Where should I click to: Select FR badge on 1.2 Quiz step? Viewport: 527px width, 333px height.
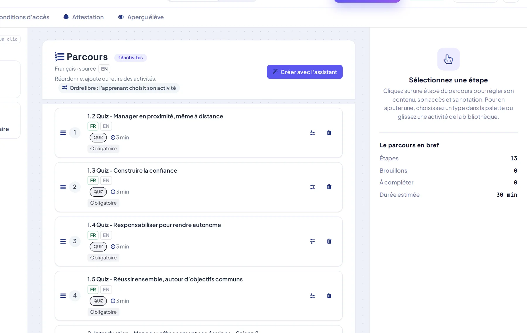pos(93,126)
